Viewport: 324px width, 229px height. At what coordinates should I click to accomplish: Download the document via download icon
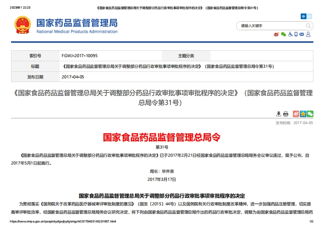279,114
